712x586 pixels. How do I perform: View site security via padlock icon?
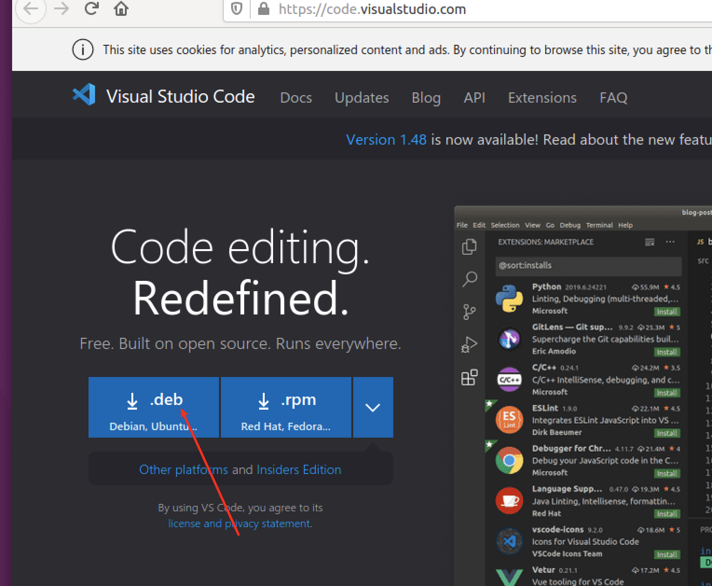(264, 9)
